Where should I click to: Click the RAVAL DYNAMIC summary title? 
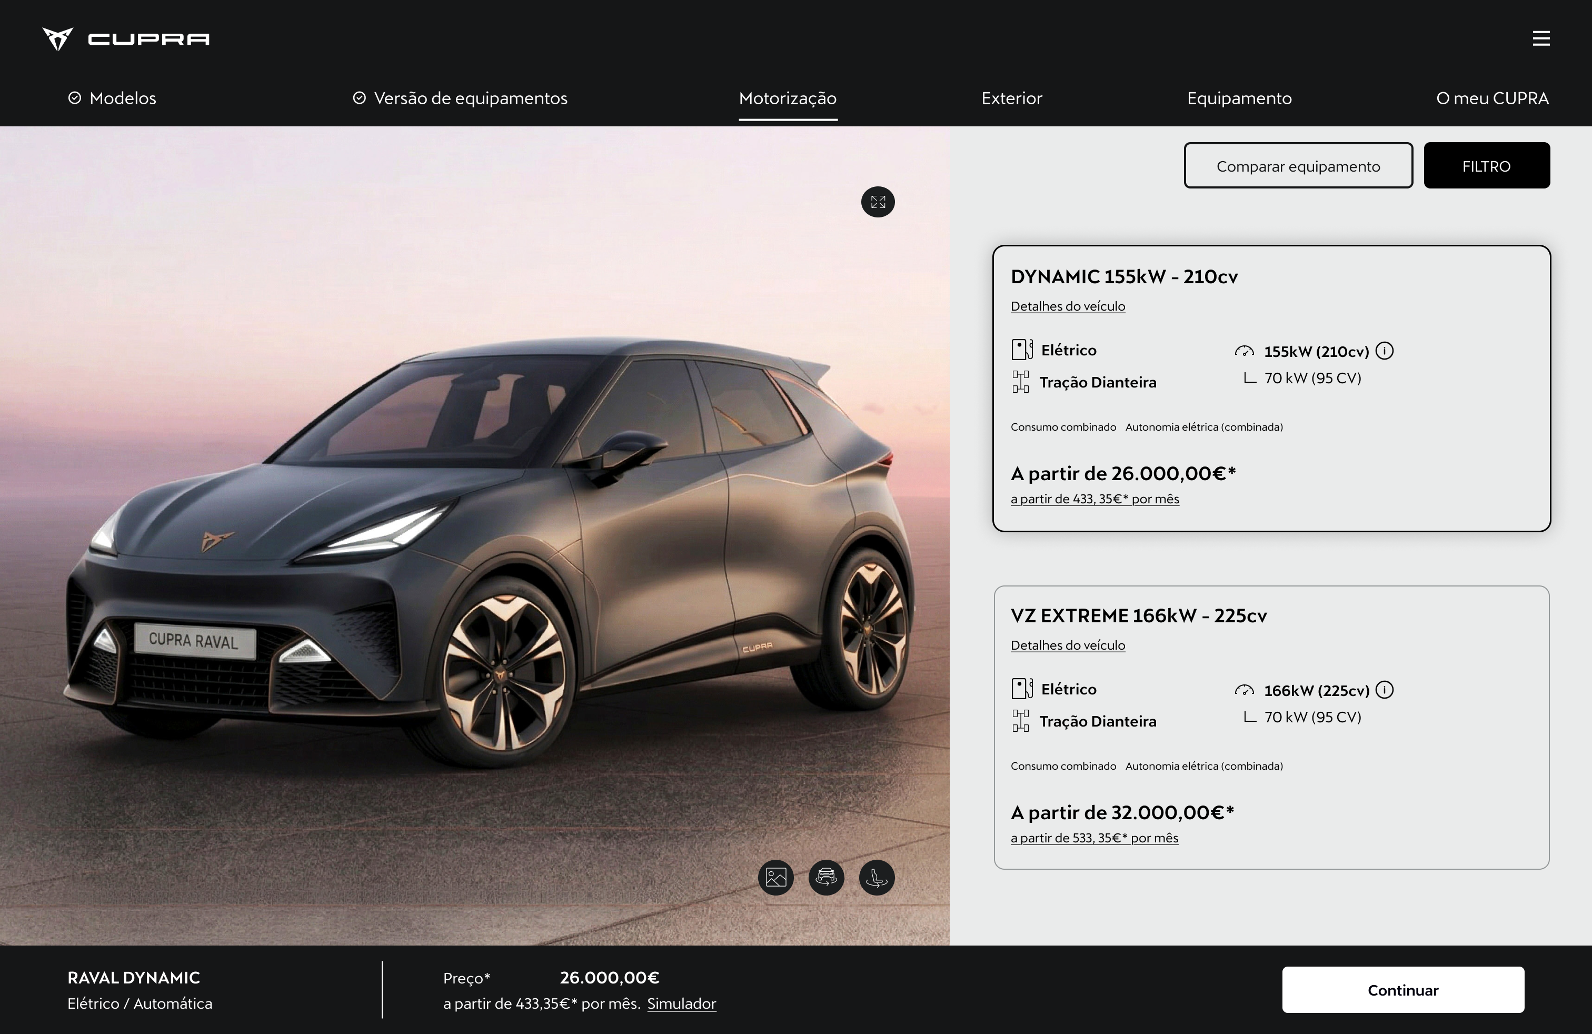(x=134, y=978)
